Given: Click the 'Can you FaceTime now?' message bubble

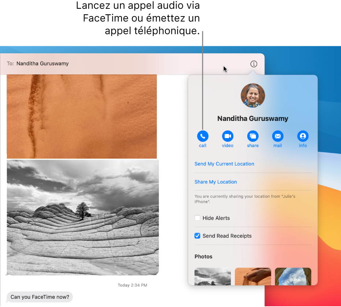Looking at the screenshot, I should coord(40,297).
